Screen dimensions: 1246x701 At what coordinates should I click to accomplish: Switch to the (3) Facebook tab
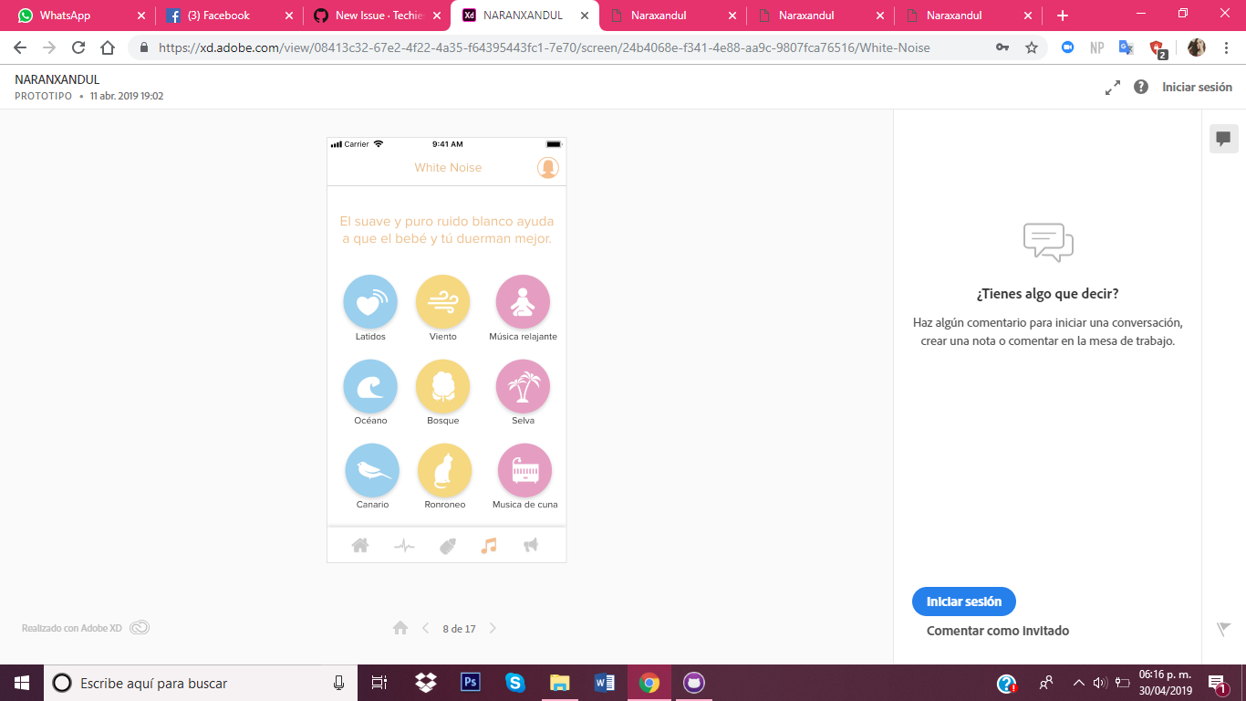(230, 16)
